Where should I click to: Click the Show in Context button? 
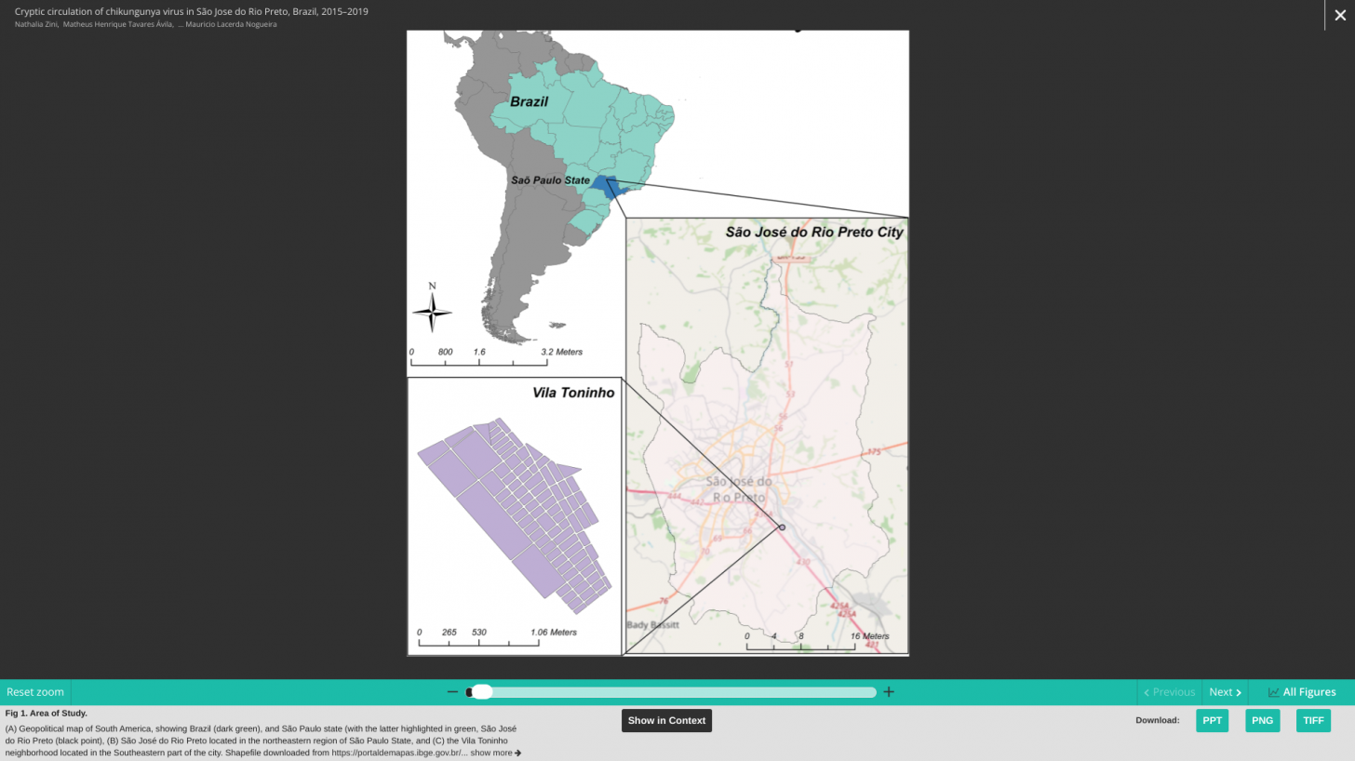(x=666, y=721)
